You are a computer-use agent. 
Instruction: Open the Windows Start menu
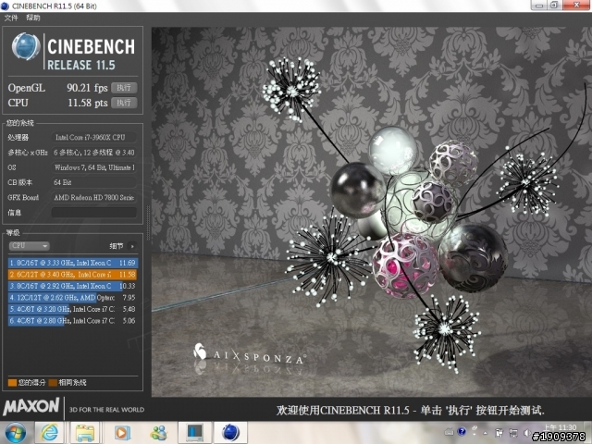tap(15, 433)
